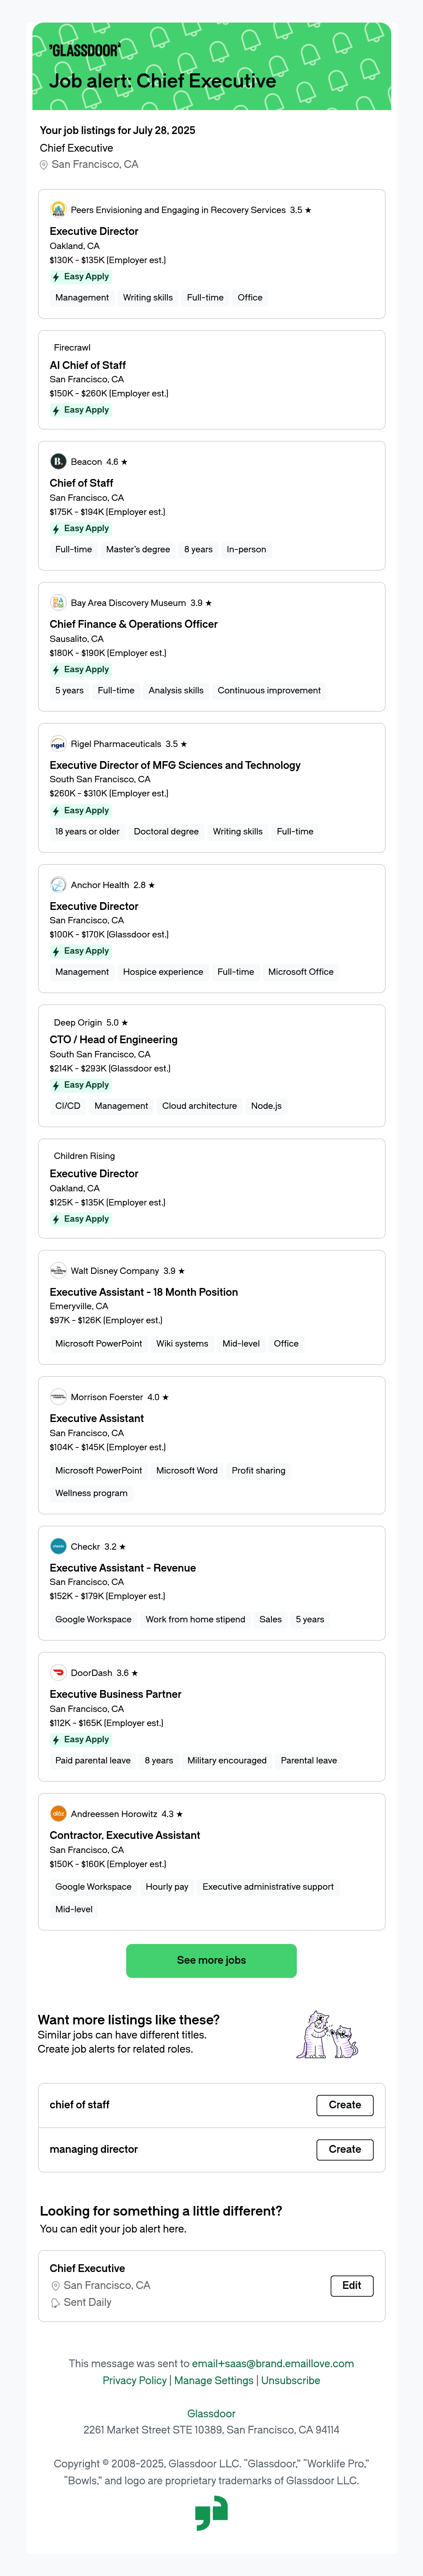This screenshot has width=423, height=2576.
Task: Open the Rigel Pharmaceuticals logo icon
Action: pyautogui.click(x=58, y=744)
